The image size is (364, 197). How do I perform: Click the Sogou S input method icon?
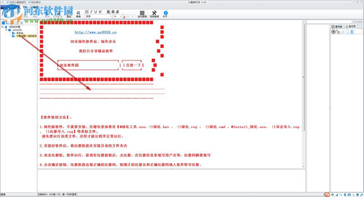pos(327,195)
